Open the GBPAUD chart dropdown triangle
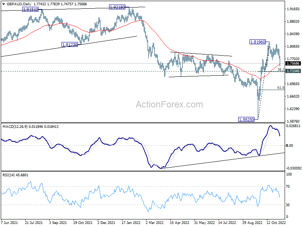This screenshot has height=227, width=302. [4, 4]
